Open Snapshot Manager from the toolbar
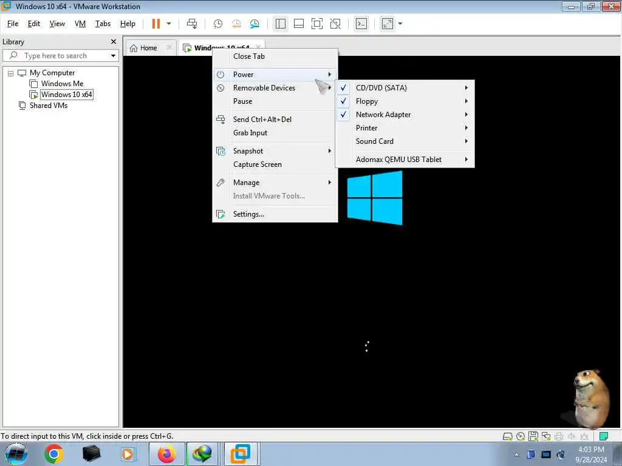 [x=255, y=24]
